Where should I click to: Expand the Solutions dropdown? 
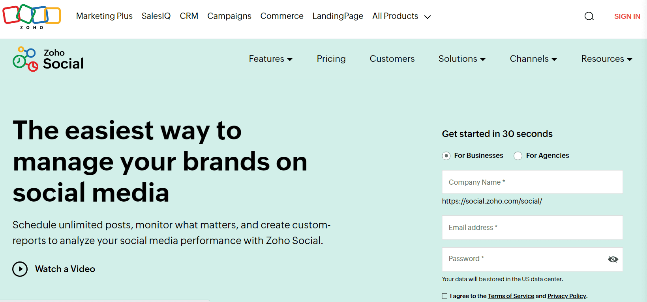[461, 59]
